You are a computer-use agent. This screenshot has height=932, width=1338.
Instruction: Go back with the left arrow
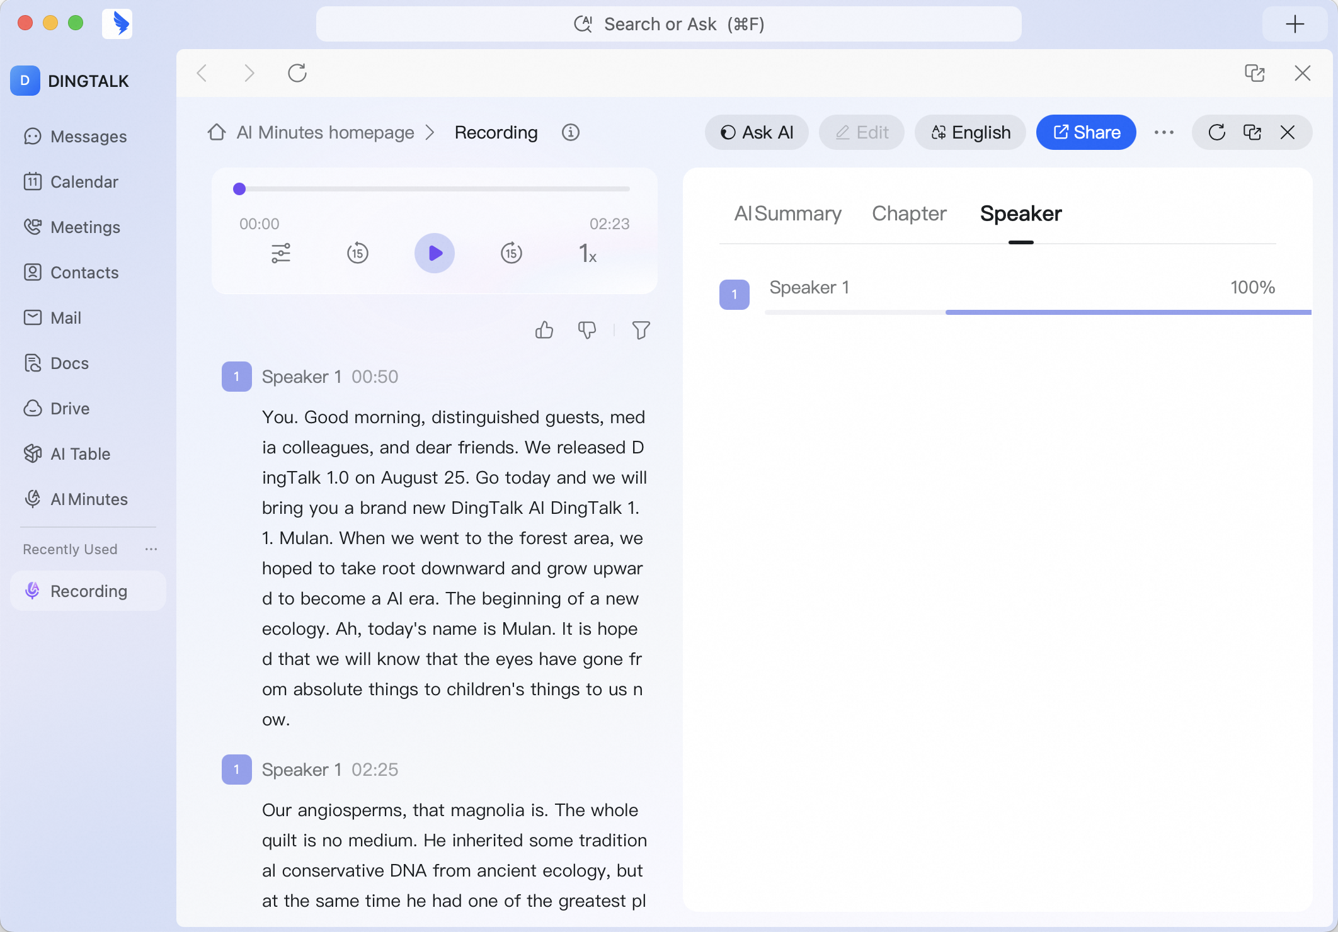coord(202,73)
